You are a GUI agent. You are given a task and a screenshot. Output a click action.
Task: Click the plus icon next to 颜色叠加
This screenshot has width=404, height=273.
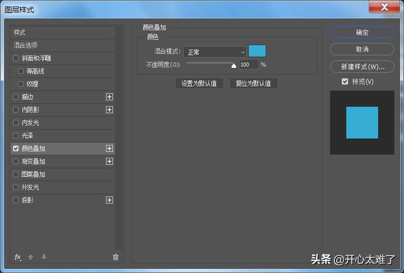(x=109, y=148)
